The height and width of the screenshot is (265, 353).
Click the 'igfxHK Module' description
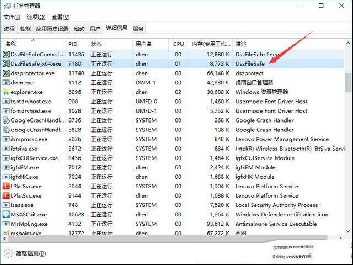tap(255, 177)
